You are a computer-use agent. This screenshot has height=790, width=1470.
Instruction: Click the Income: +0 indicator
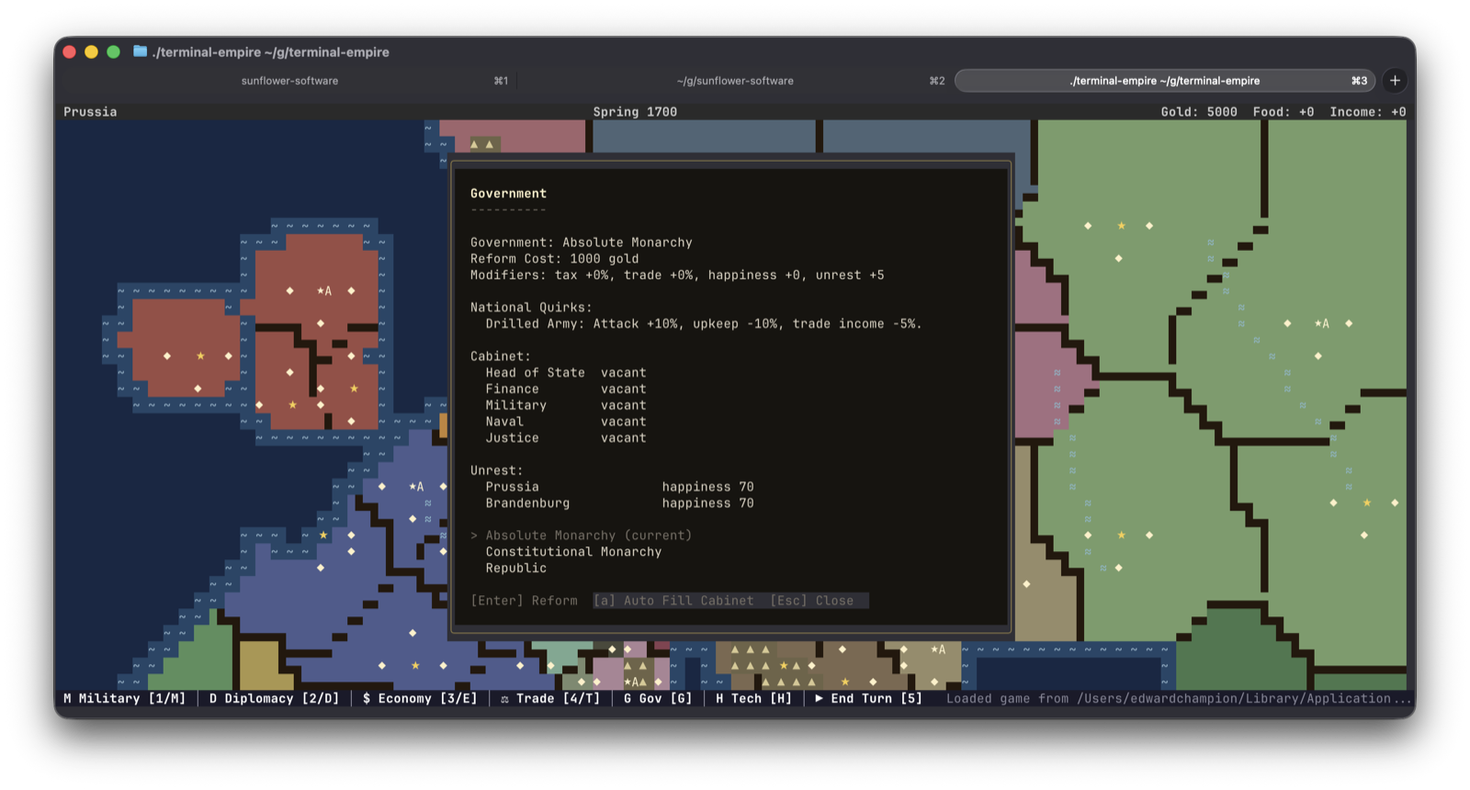point(1368,112)
